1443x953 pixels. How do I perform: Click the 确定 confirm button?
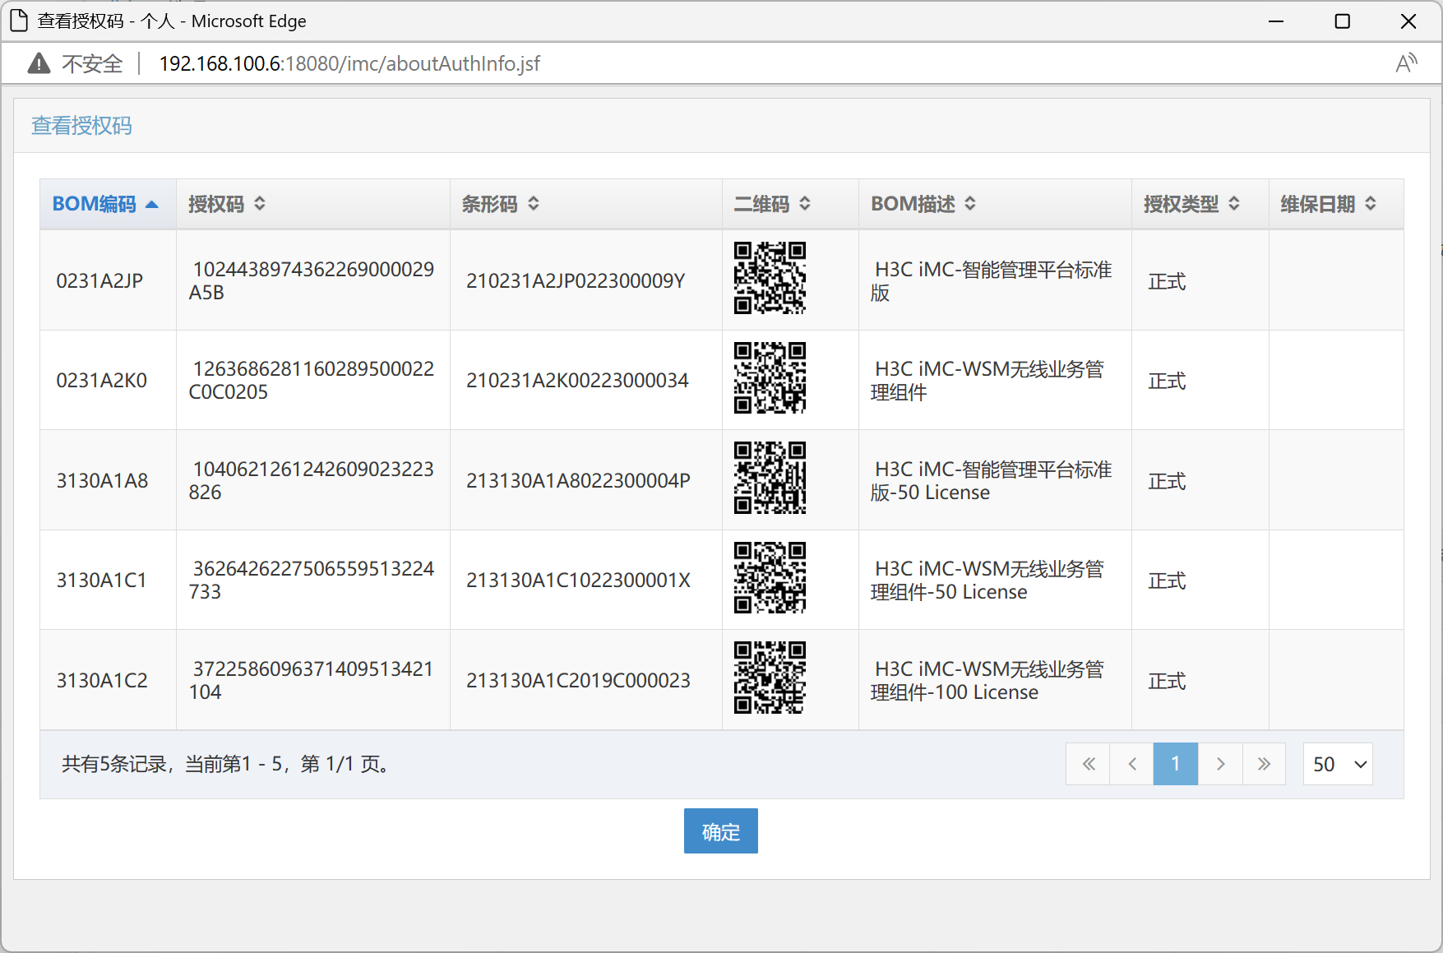[721, 831]
